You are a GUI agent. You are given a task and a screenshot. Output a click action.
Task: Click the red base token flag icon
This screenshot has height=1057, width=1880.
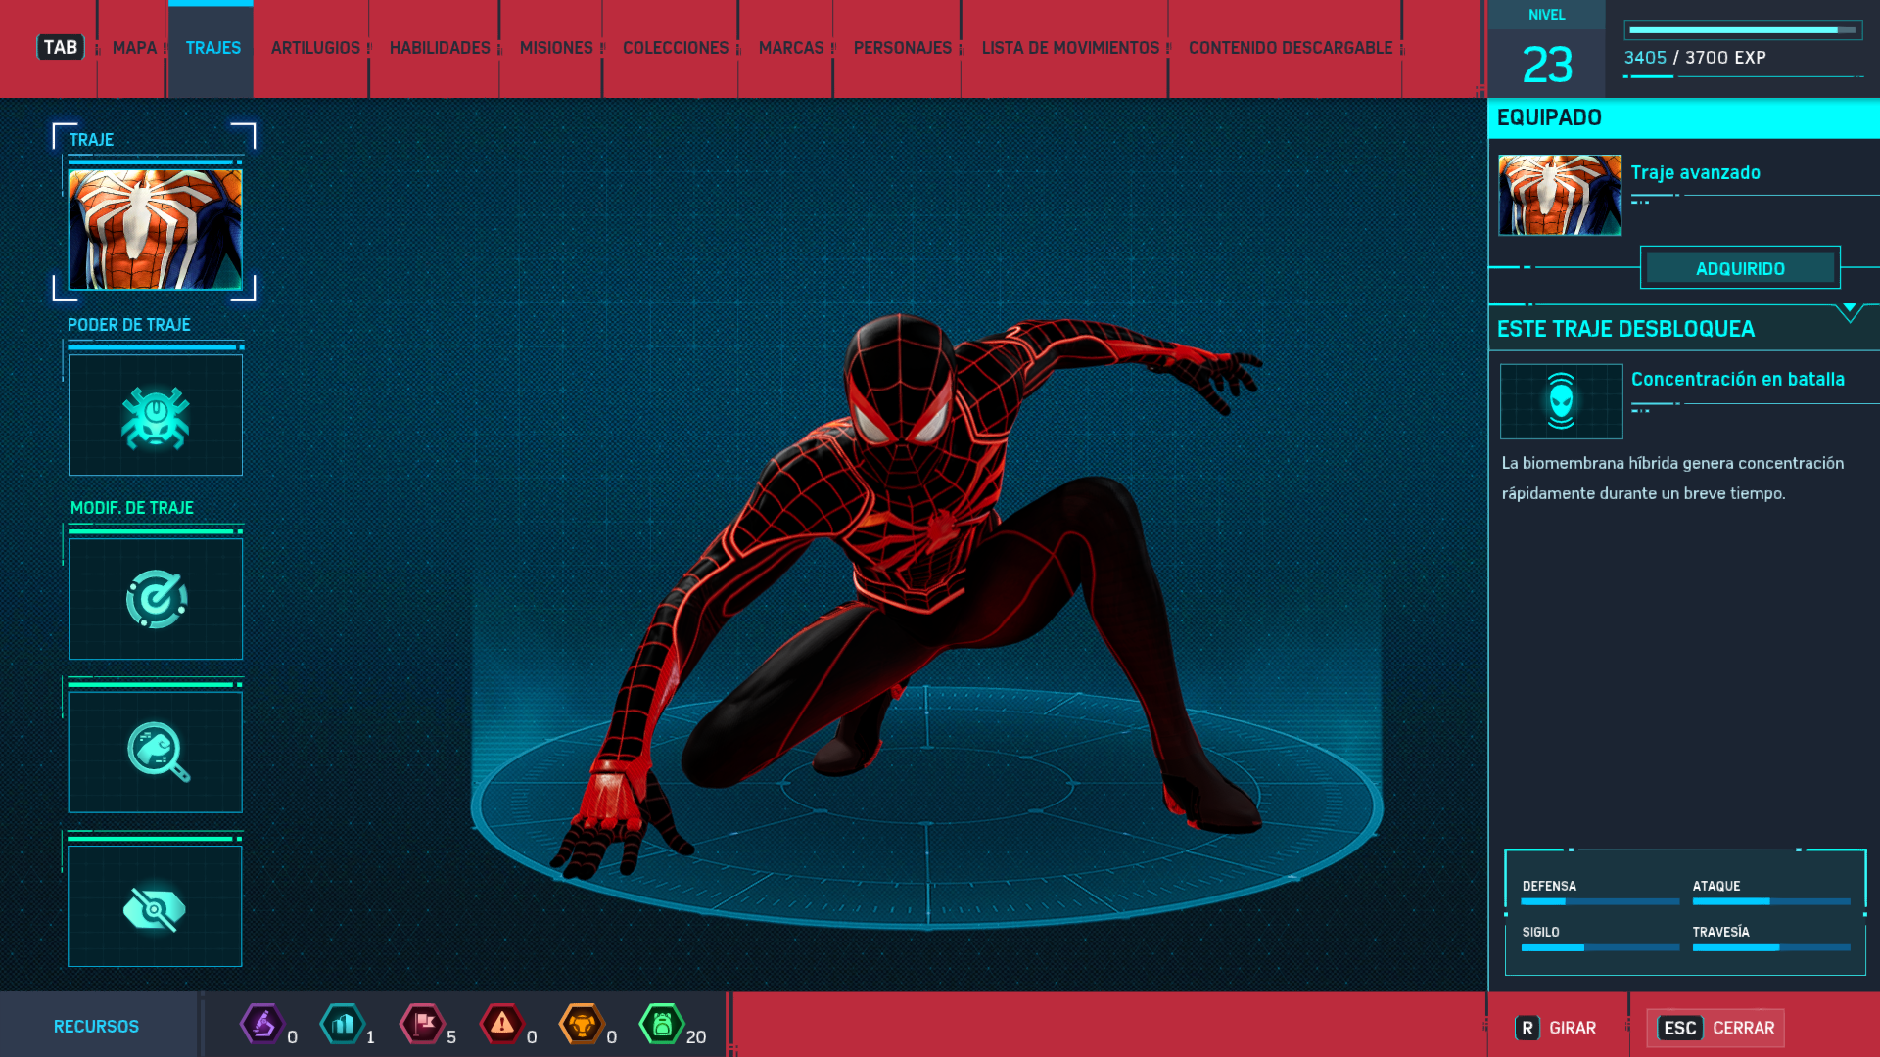(x=423, y=1025)
